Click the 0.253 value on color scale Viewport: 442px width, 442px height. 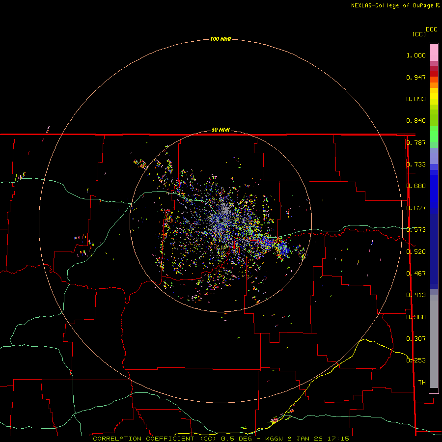tap(416, 360)
